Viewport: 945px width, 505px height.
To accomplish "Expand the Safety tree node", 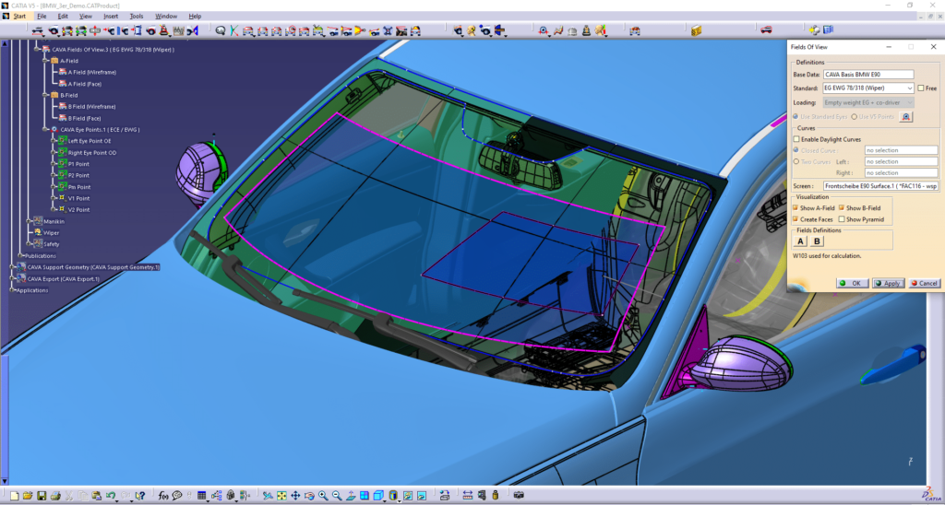I will 29,244.
